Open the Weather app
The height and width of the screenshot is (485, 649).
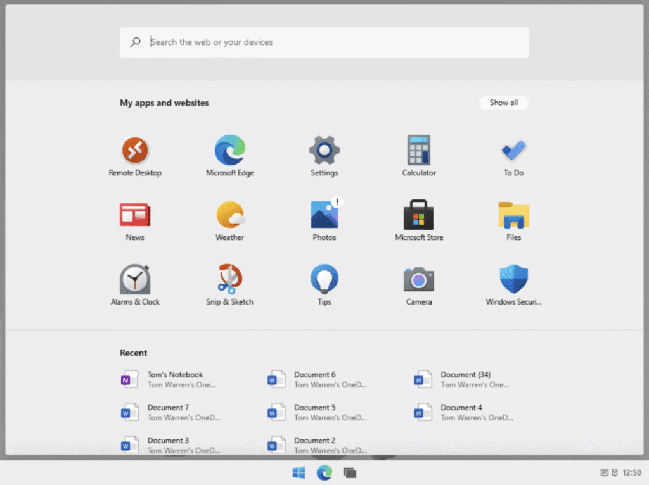[x=229, y=221]
